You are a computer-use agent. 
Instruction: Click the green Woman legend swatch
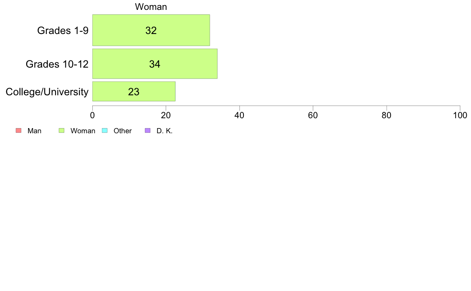[x=61, y=130]
